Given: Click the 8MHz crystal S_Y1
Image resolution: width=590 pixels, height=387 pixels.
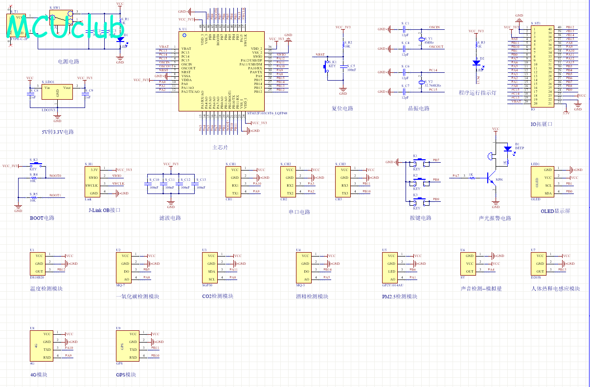Looking at the screenshot, I should [421, 39].
